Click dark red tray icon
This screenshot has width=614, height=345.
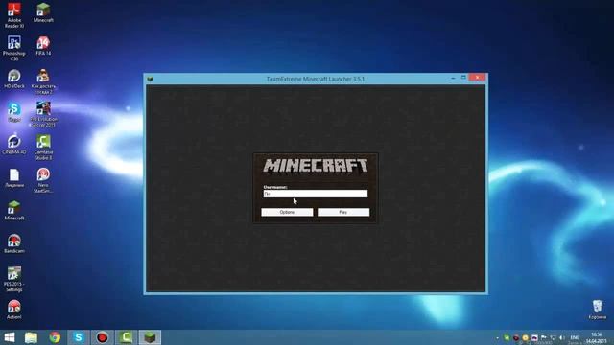point(516,337)
